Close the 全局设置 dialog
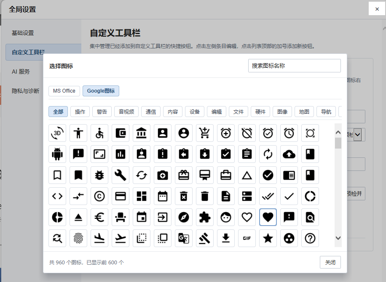The height and width of the screenshot is (282, 386). click(x=377, y=9)
